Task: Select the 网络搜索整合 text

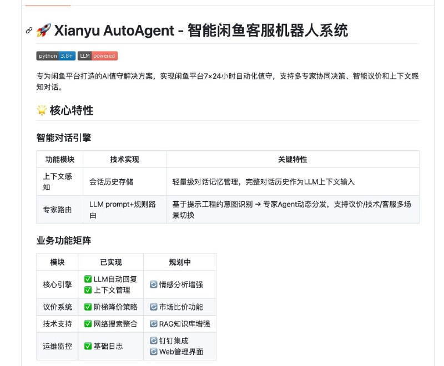Action: 115,324
